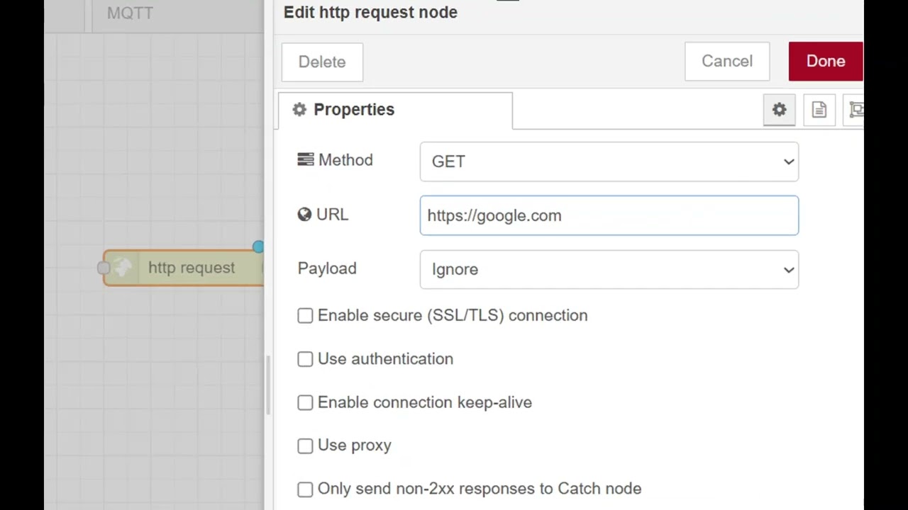Enable connection keep-alive option
Viewport: 908px width, 510px height.
click(x=305, y=402)
